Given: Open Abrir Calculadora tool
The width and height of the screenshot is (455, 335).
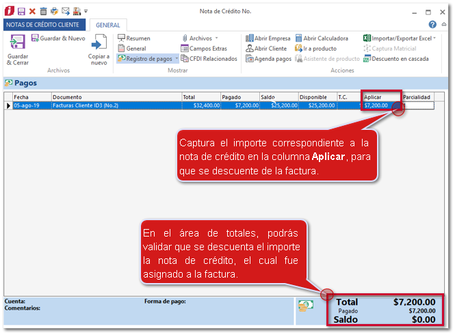Looking at the screenshot, I should point(322,38).
